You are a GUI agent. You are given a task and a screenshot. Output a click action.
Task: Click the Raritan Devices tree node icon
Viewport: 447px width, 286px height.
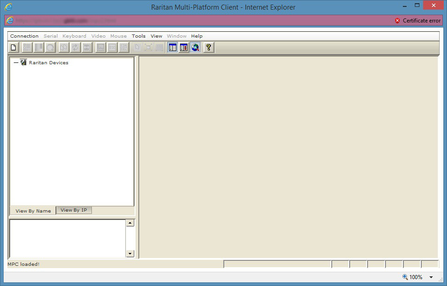[x=23, y=62]
